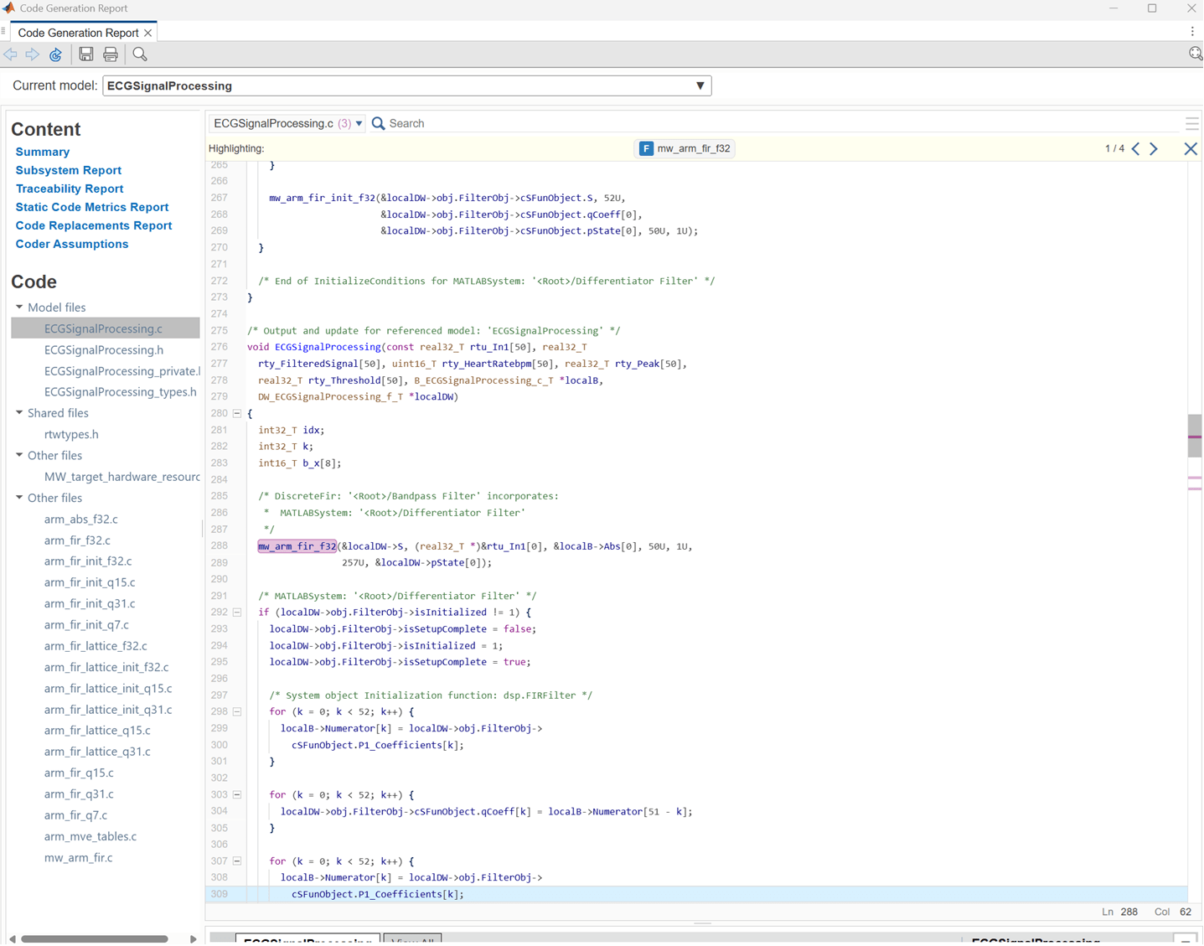Open arm_fir_init_f32.c file

pos(88,561)
